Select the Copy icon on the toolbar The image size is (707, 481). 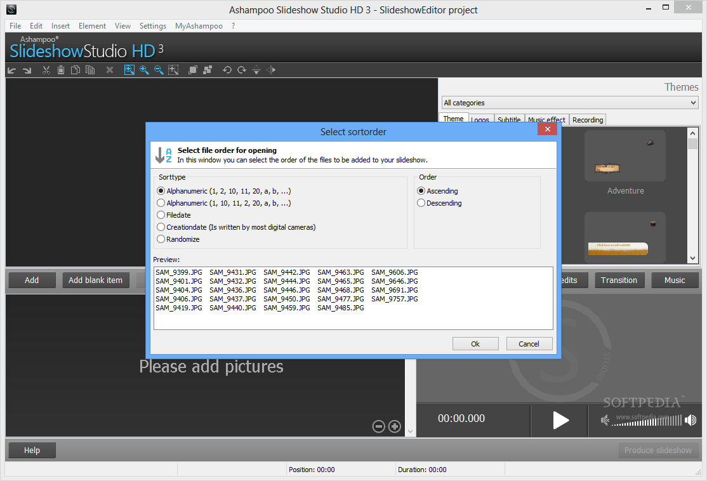coord(75,70)
